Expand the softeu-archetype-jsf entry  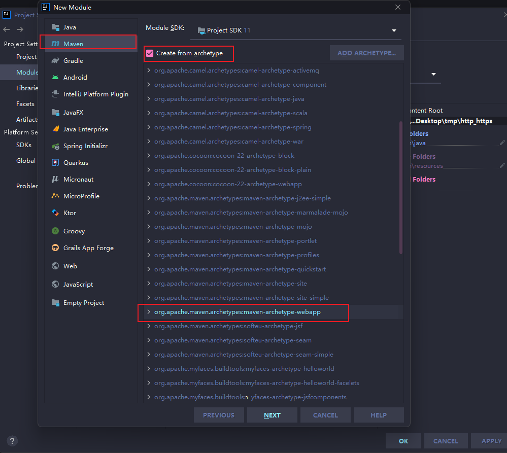point(149,326)
